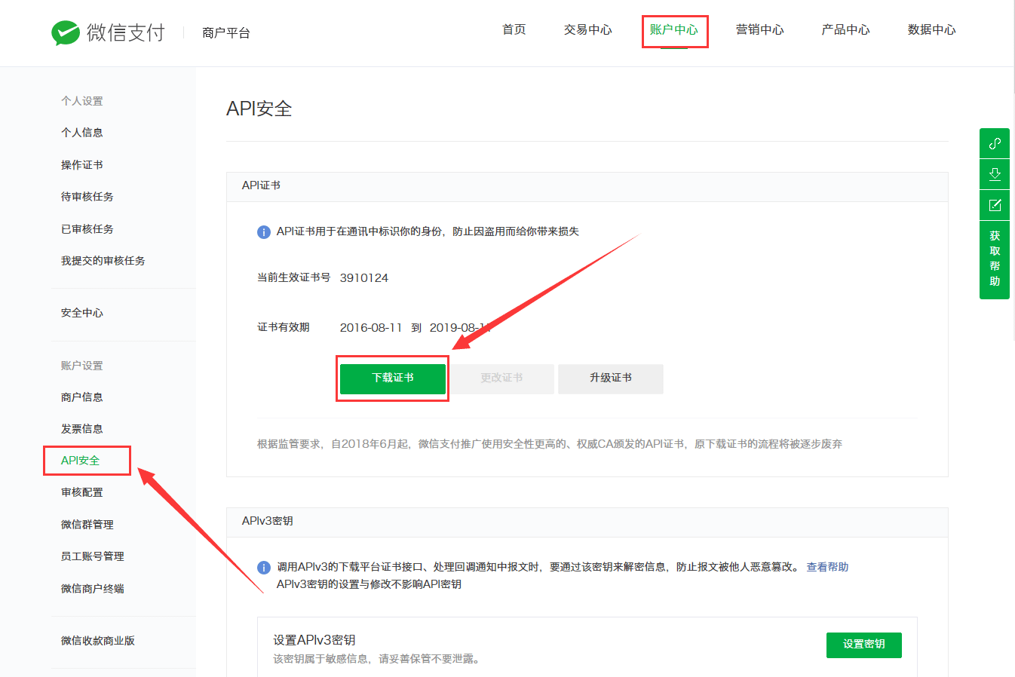Click the start date 2016-08-11
This screenshot has height=677, width=1015.
coord(371,327)
